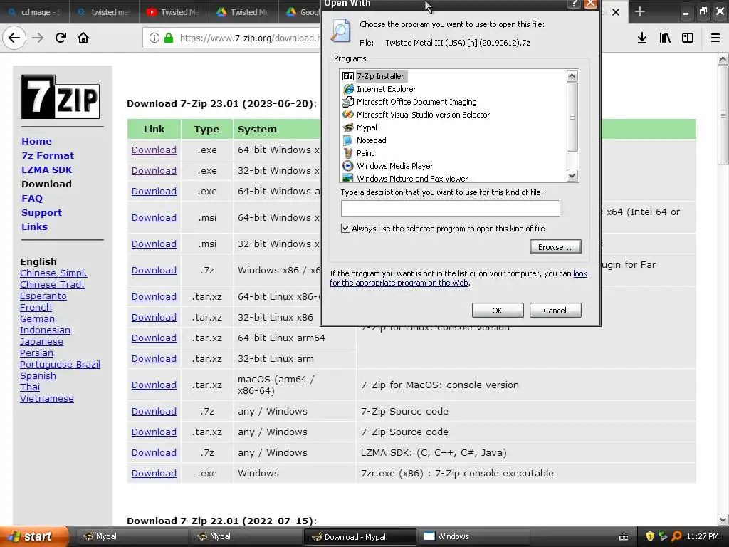Download the 7zr.exe console executable
729x547 pixels.
[x=154, y=473]
